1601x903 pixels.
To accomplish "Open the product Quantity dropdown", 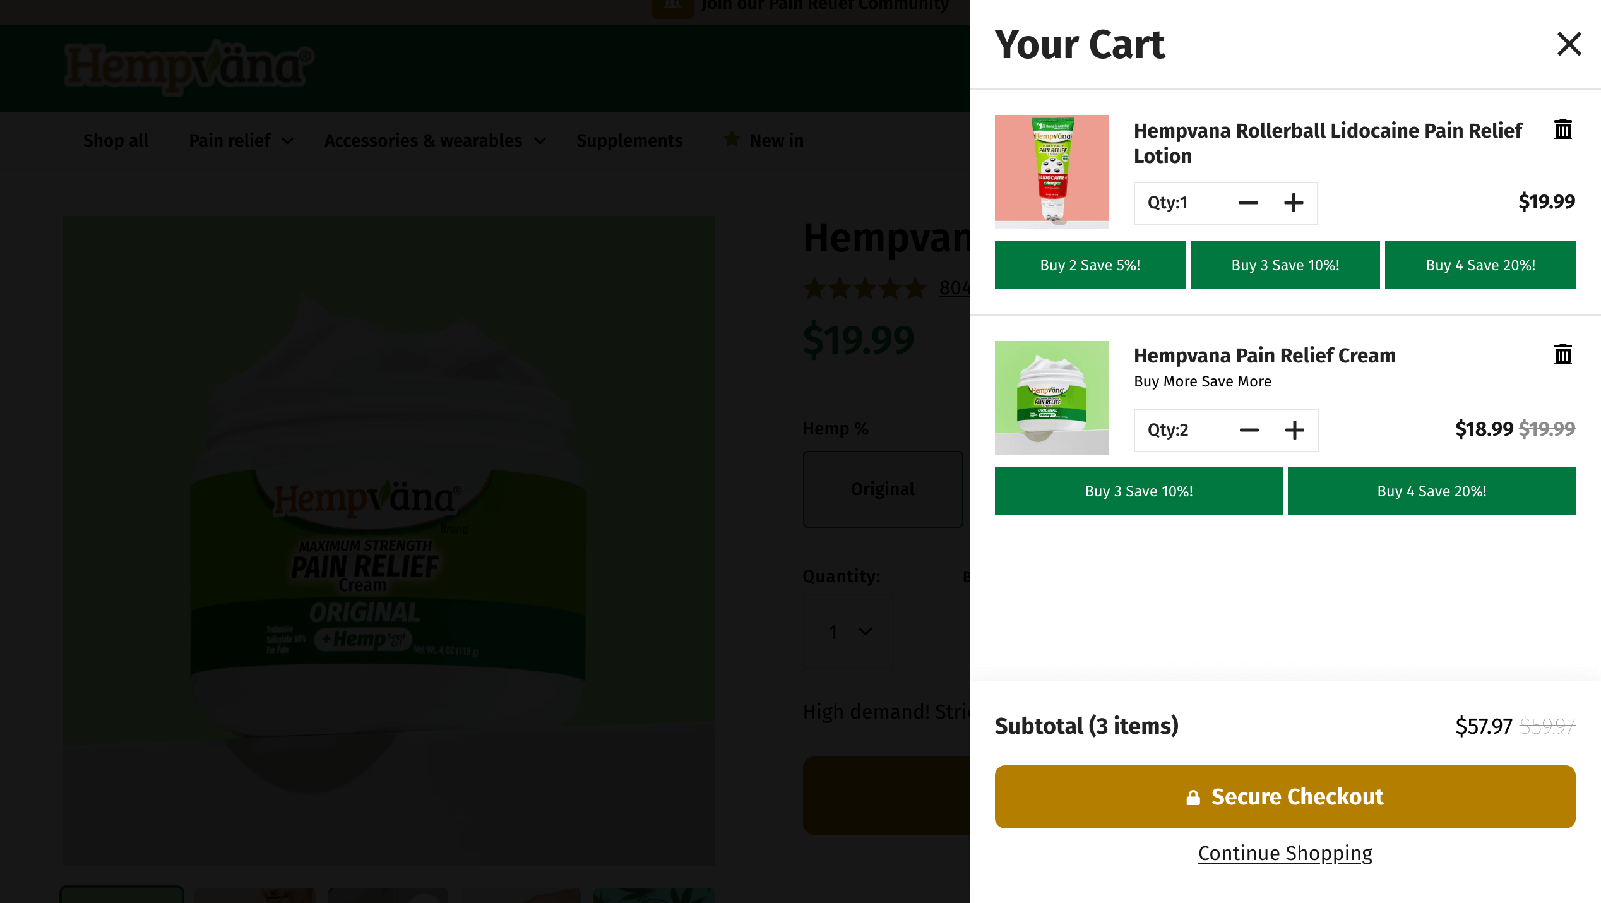I will tap(848, 631).
